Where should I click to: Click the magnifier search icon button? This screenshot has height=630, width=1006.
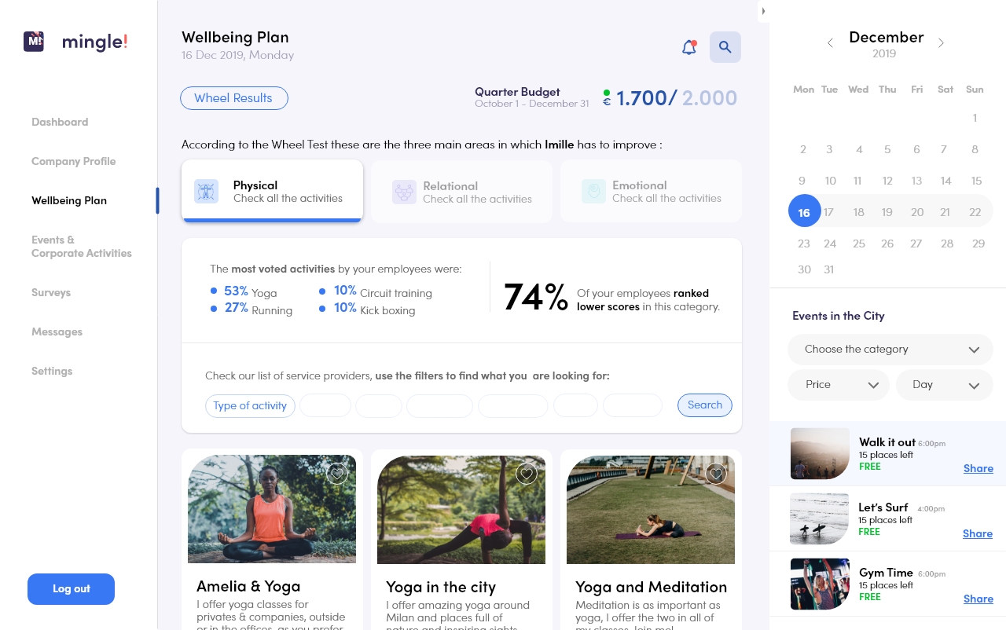point(725,47)
